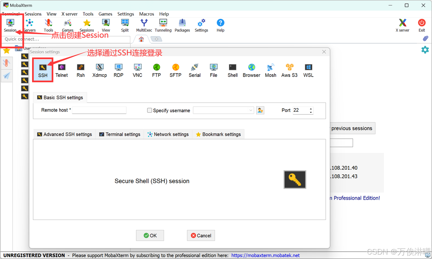This screenshot has height=259, width=432.
Task: Select the Telnet session type
Action: (62, 70)
